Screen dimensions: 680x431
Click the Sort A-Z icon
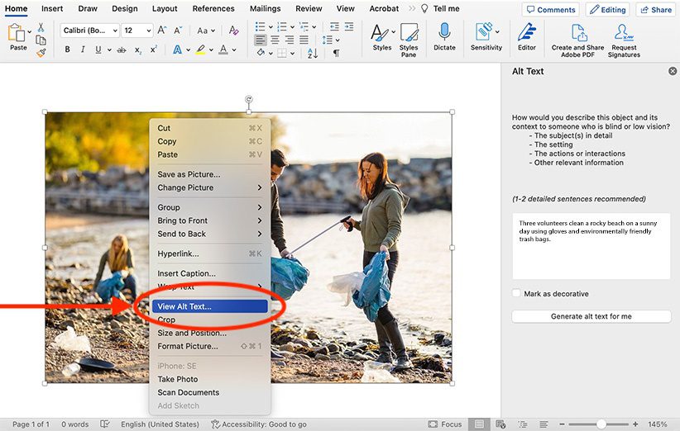tap(313, 53)
